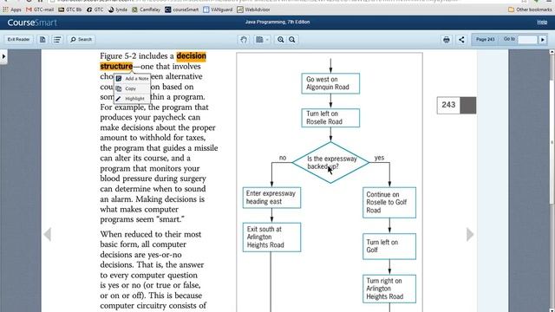The width and height of the screenshot is (555, 312).
Task: Click the "Turn right on Arlington Heights Road" box
Action: [389, 289]
